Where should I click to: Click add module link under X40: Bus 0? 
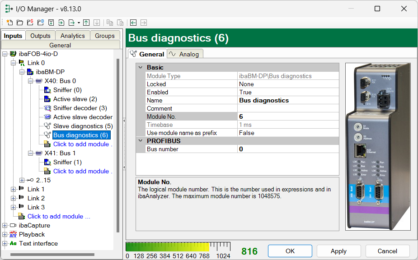click(x=83, y=144)
